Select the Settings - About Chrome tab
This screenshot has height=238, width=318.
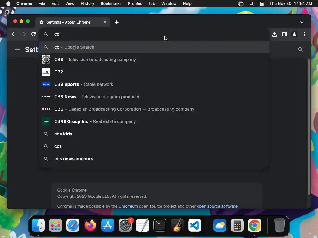(x=73, y=22)
